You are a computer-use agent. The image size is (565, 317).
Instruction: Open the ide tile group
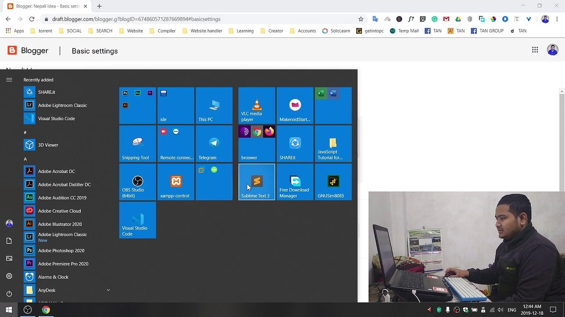point(176,106)
